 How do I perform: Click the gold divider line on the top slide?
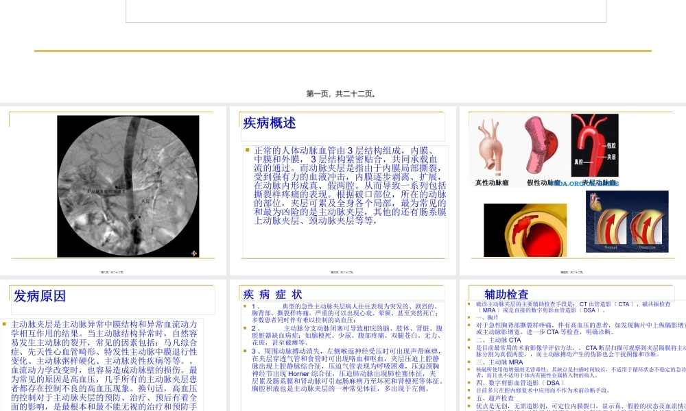coord(343,48)
